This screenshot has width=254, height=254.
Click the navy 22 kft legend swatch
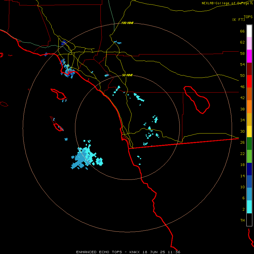249,169
